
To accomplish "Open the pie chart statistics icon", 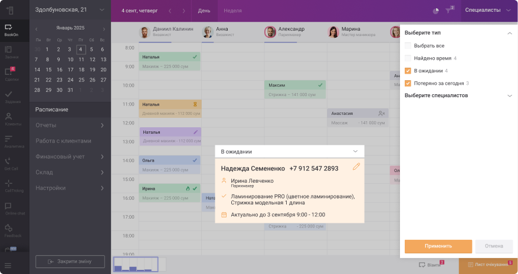I will (435, 11).
